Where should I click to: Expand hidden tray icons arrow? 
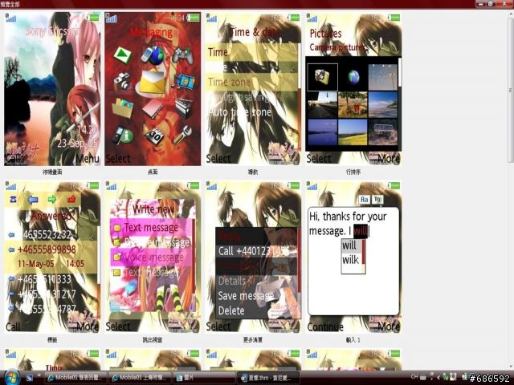click(439, 378)
